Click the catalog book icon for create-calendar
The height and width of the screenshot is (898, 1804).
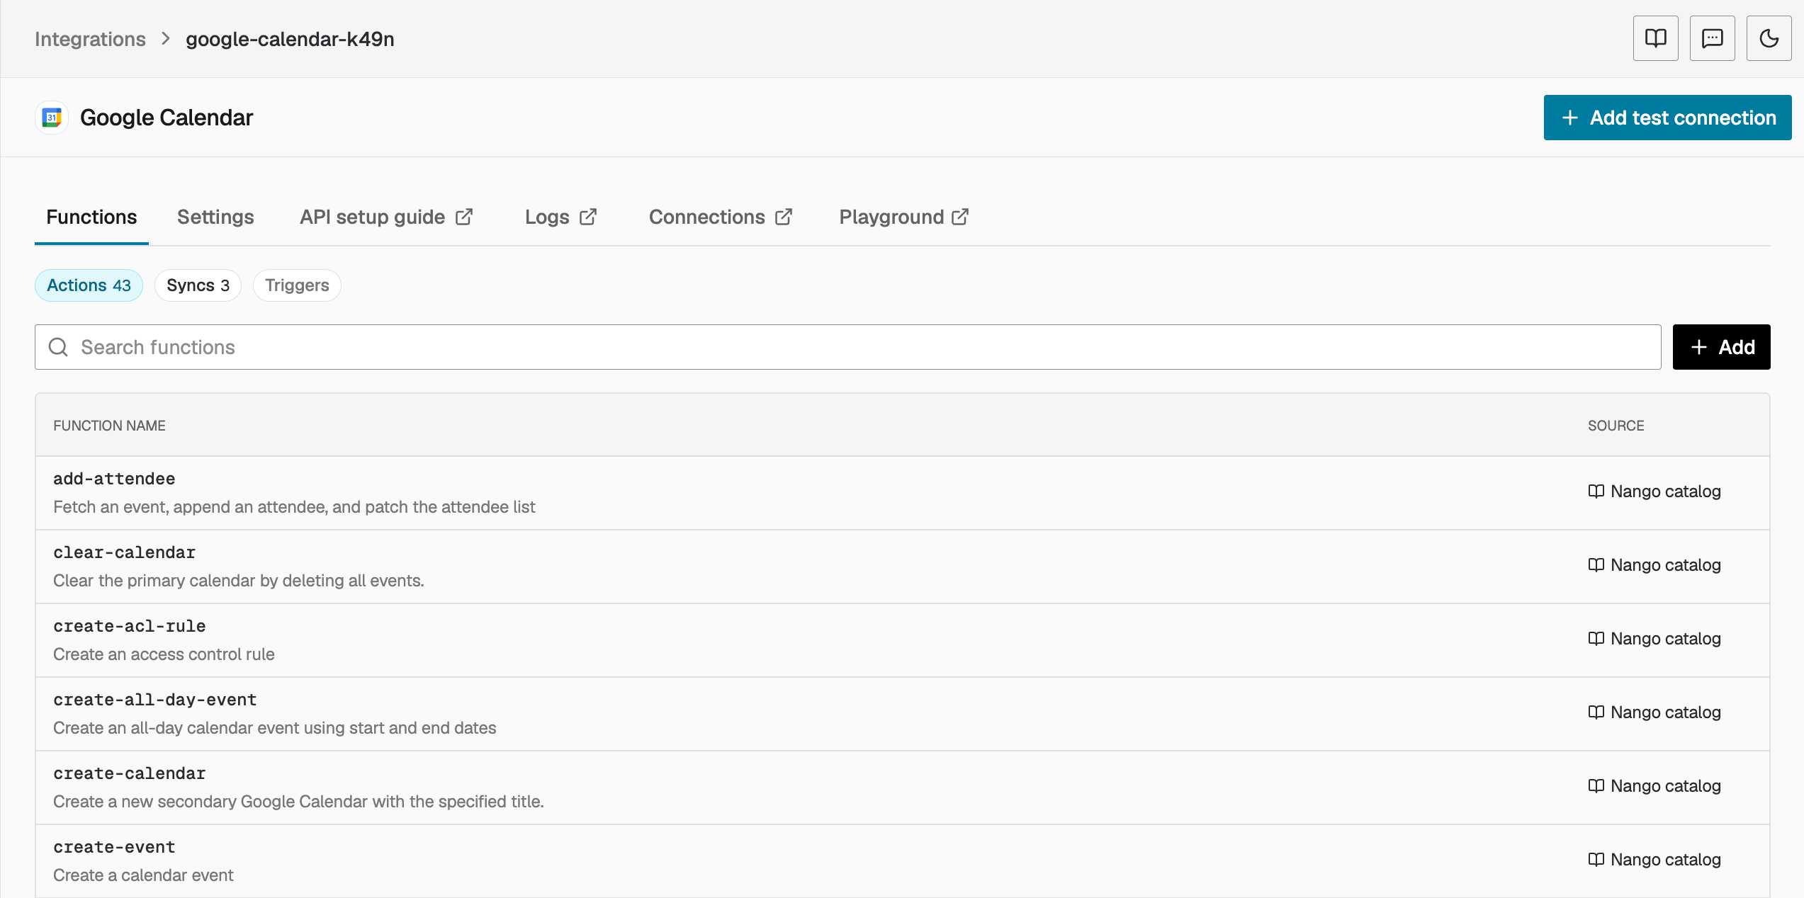pos(1596,786)
